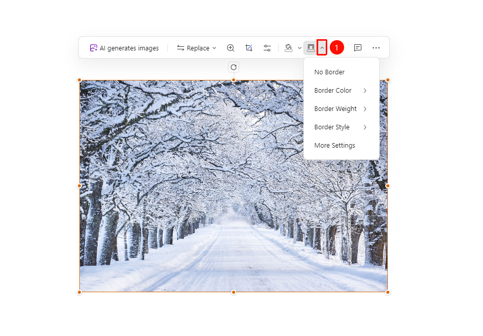This screenshot has width=483, height=336.
Task: Select the crop image tool
Action: tap(249, 48)
